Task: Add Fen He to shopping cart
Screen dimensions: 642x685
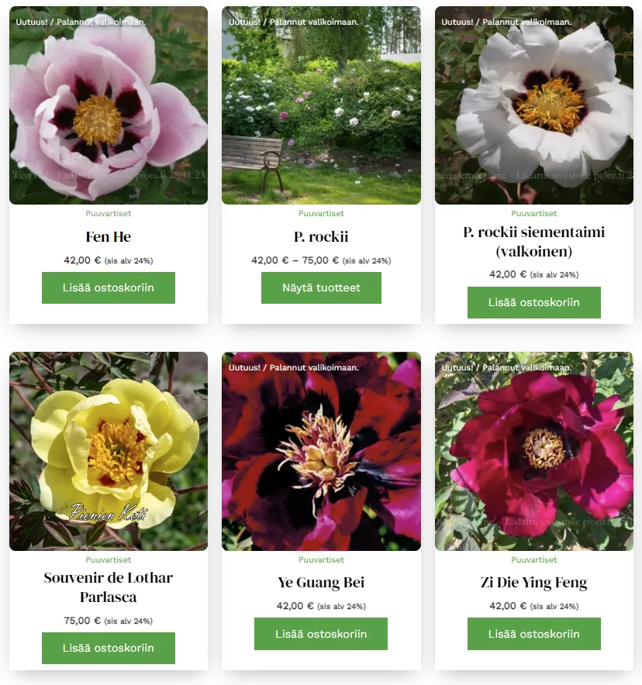Action: click(x=109, y=287)
